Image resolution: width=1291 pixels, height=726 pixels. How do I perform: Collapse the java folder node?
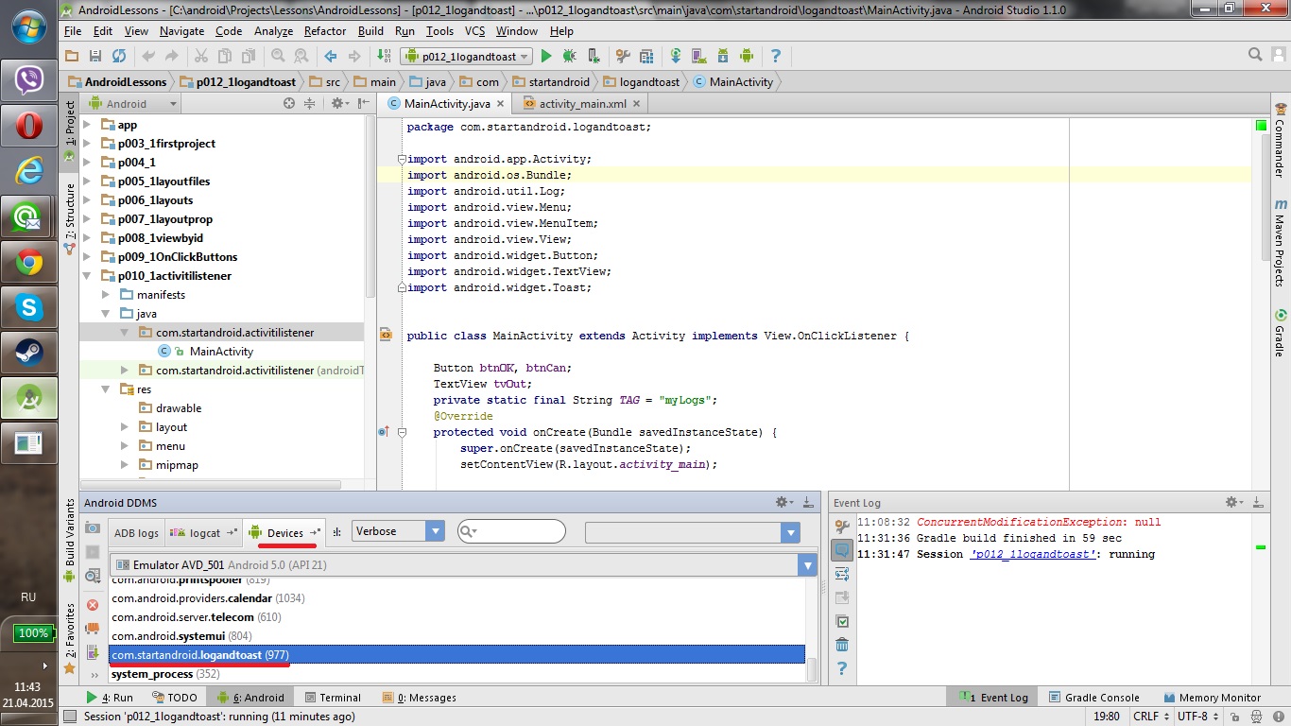pos(106,314)
